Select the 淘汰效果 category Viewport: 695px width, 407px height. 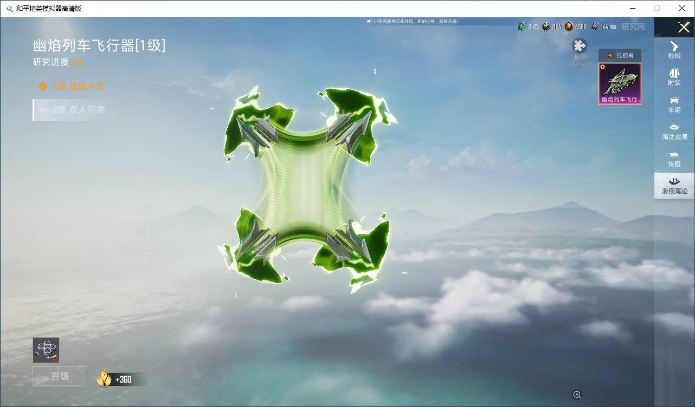click(674, 132)
